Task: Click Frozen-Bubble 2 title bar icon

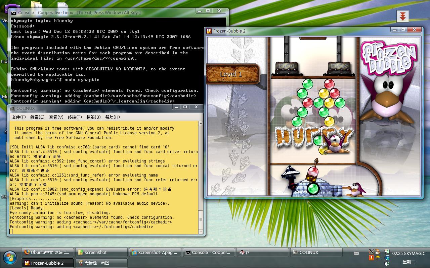Action: pyautogui.click(x=209, y=31)
